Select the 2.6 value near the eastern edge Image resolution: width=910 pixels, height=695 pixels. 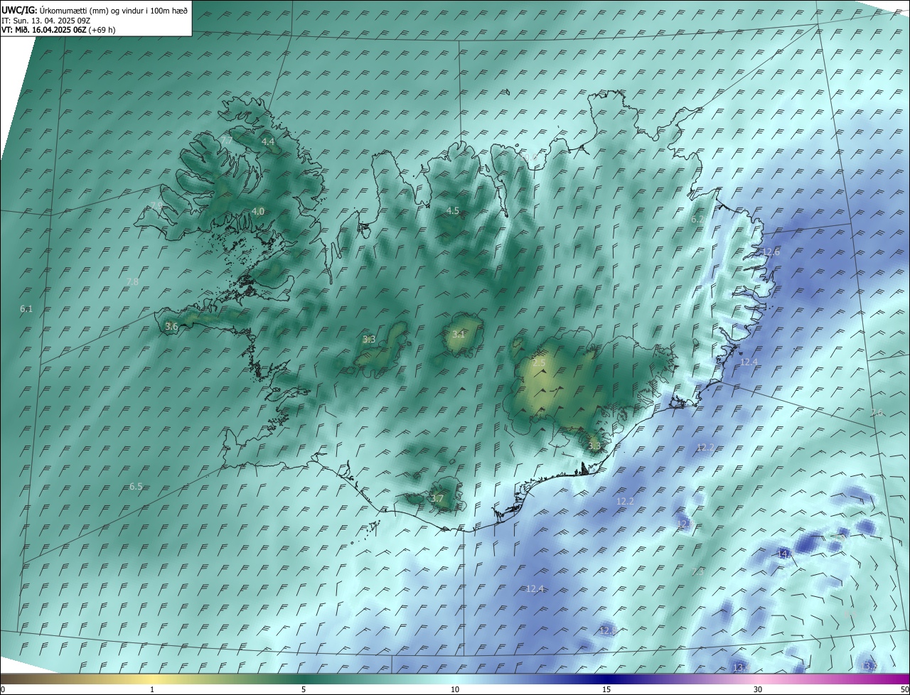[877, 413]
